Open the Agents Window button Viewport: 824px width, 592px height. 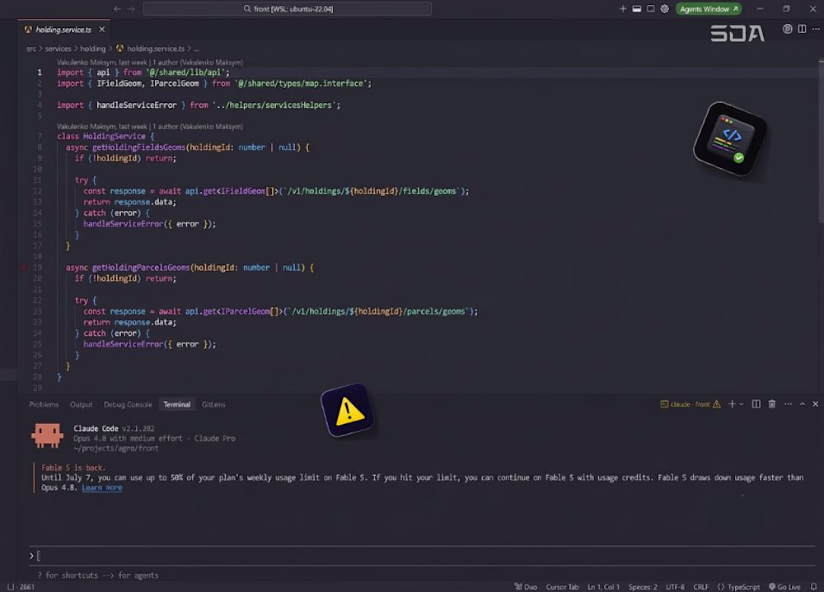point(709,9)
